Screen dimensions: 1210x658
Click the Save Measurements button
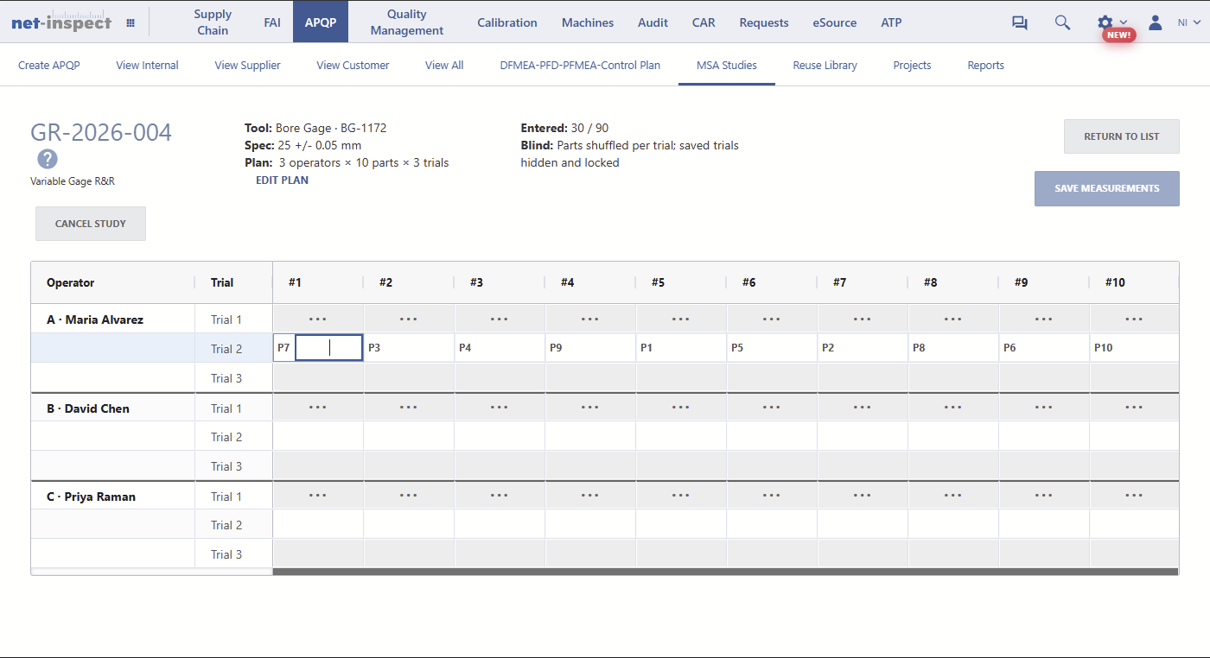tap(1107, 188)
